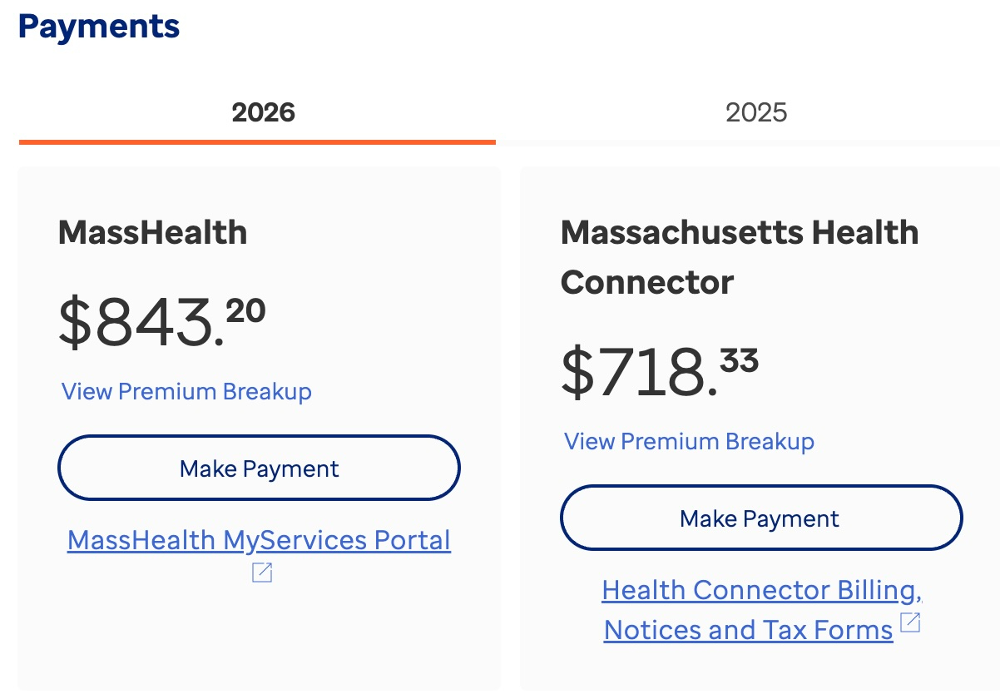
Task: View Premium Breakup for MassHealth
Action: pos(186,391)
